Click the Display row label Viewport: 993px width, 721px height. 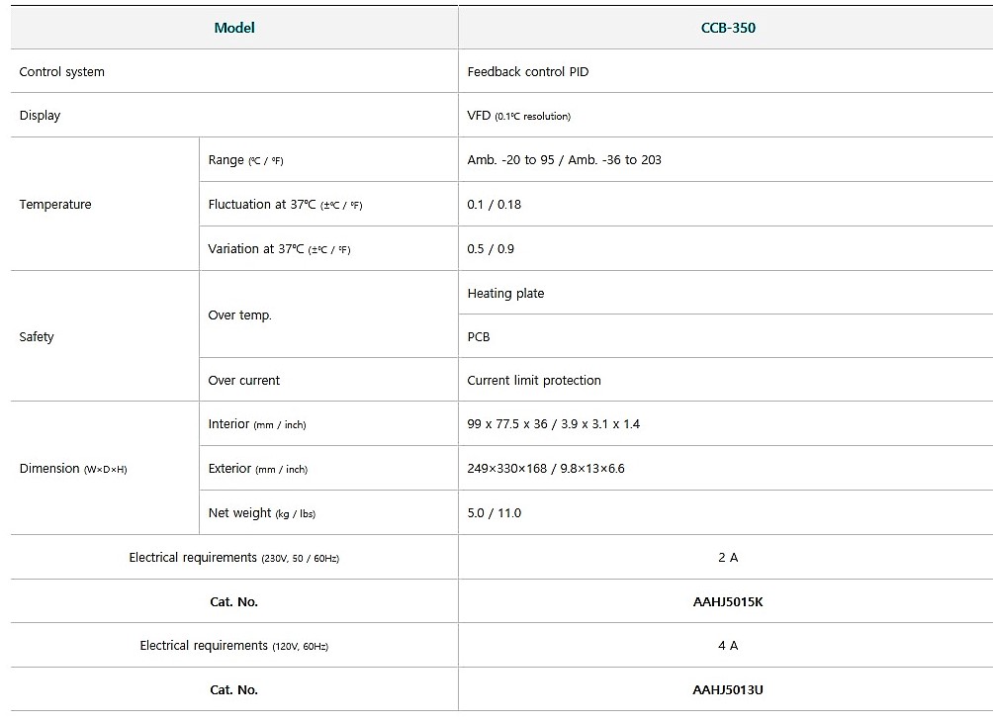click(x=41, y=116)
